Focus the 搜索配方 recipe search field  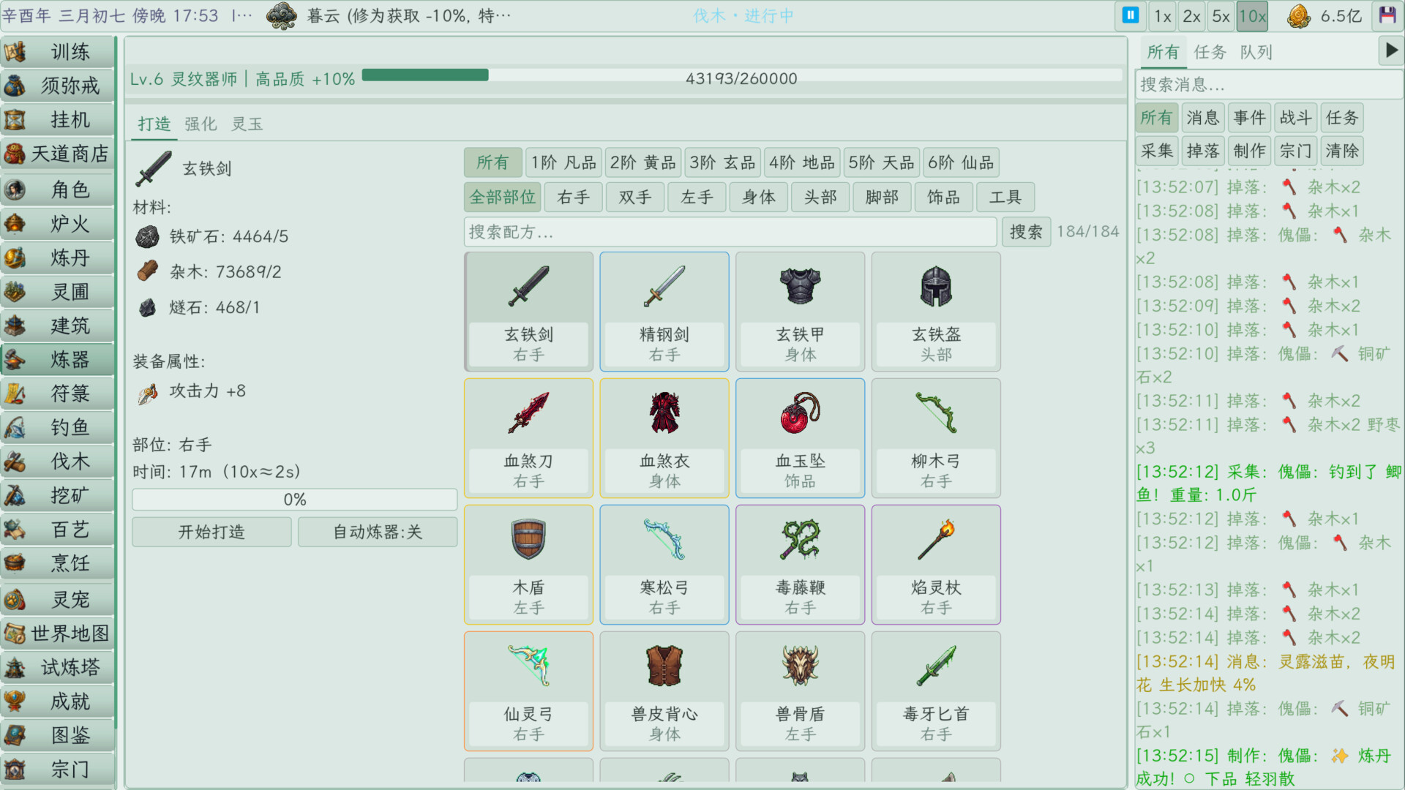click(730, 232)
